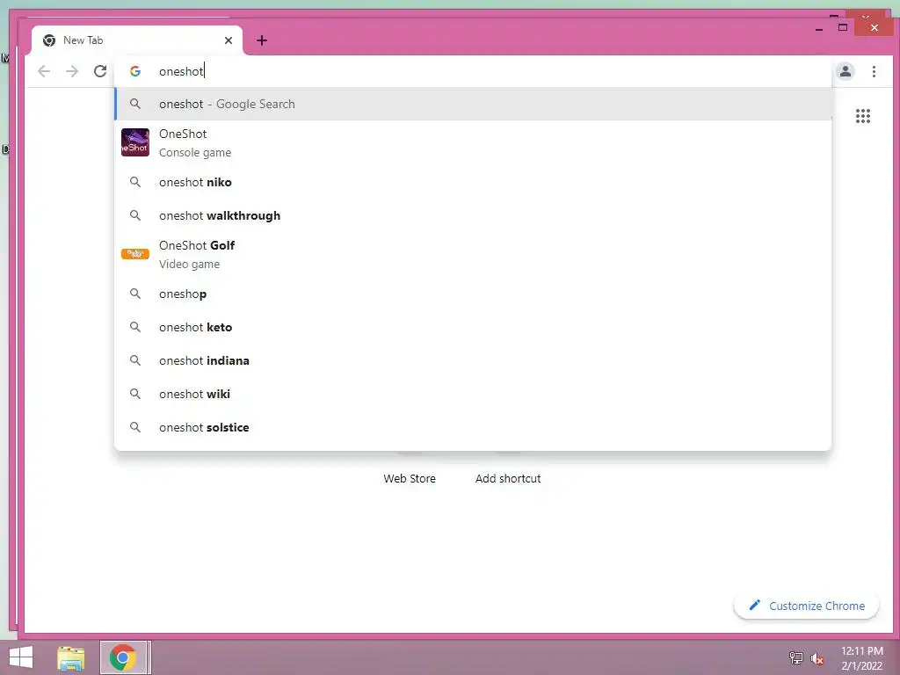Click search icon beside 'oneshot wiki'
Viewport: 900px width, 675px height.
(x=135, y=393)
